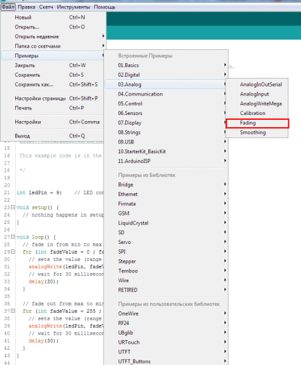Choose Печать menu entry

click(x=53, y=108)
